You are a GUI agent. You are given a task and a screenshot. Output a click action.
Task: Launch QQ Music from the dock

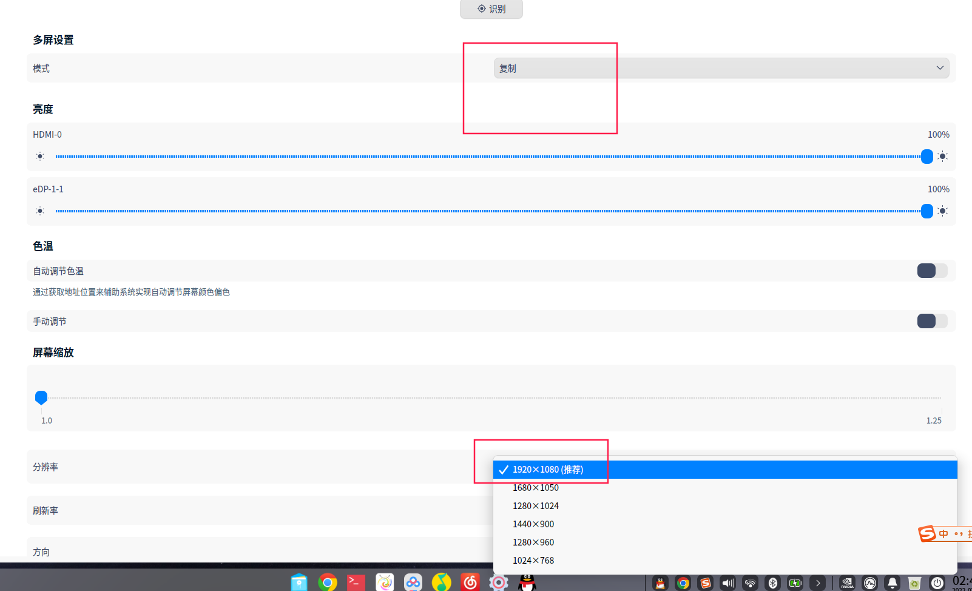(442, 583)
